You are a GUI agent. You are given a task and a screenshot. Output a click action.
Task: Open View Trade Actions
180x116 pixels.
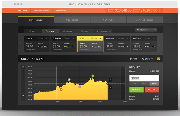pos(41,11)
